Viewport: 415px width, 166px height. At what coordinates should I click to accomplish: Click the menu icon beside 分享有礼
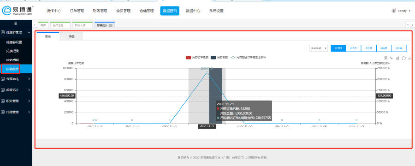click(x=3, y=79)
